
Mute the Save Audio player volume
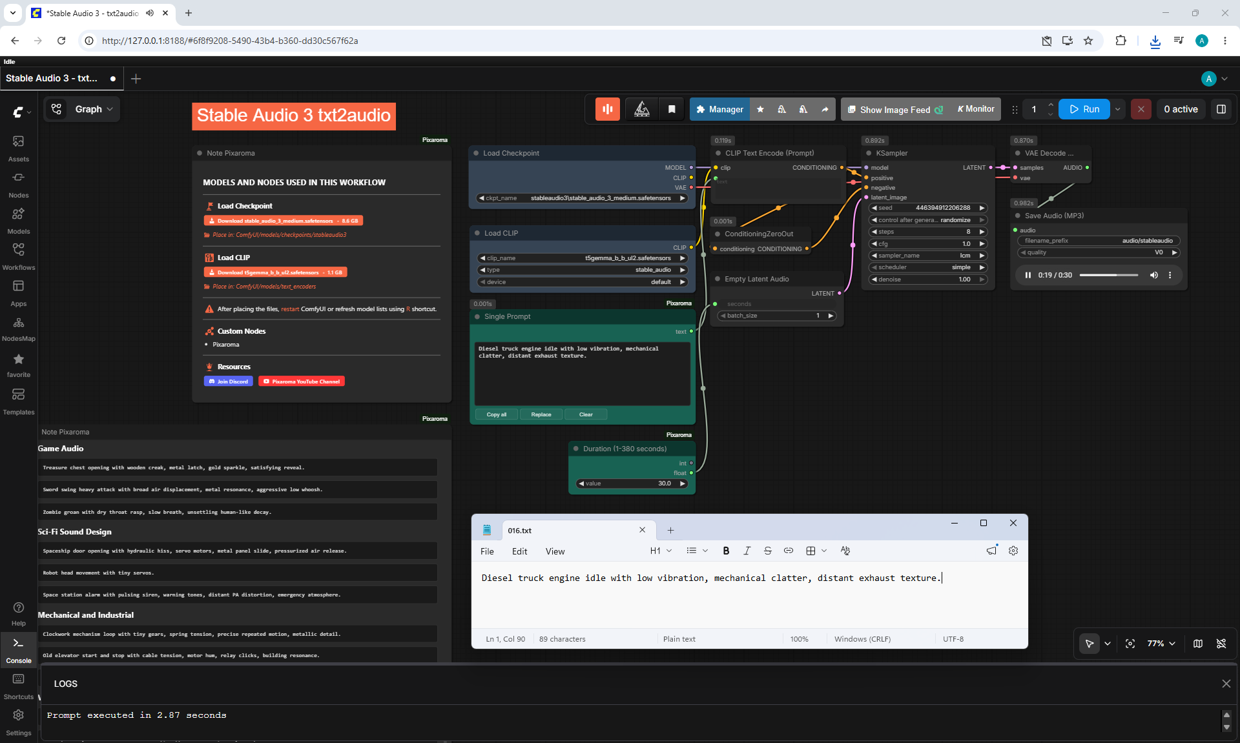(1153, 275)
